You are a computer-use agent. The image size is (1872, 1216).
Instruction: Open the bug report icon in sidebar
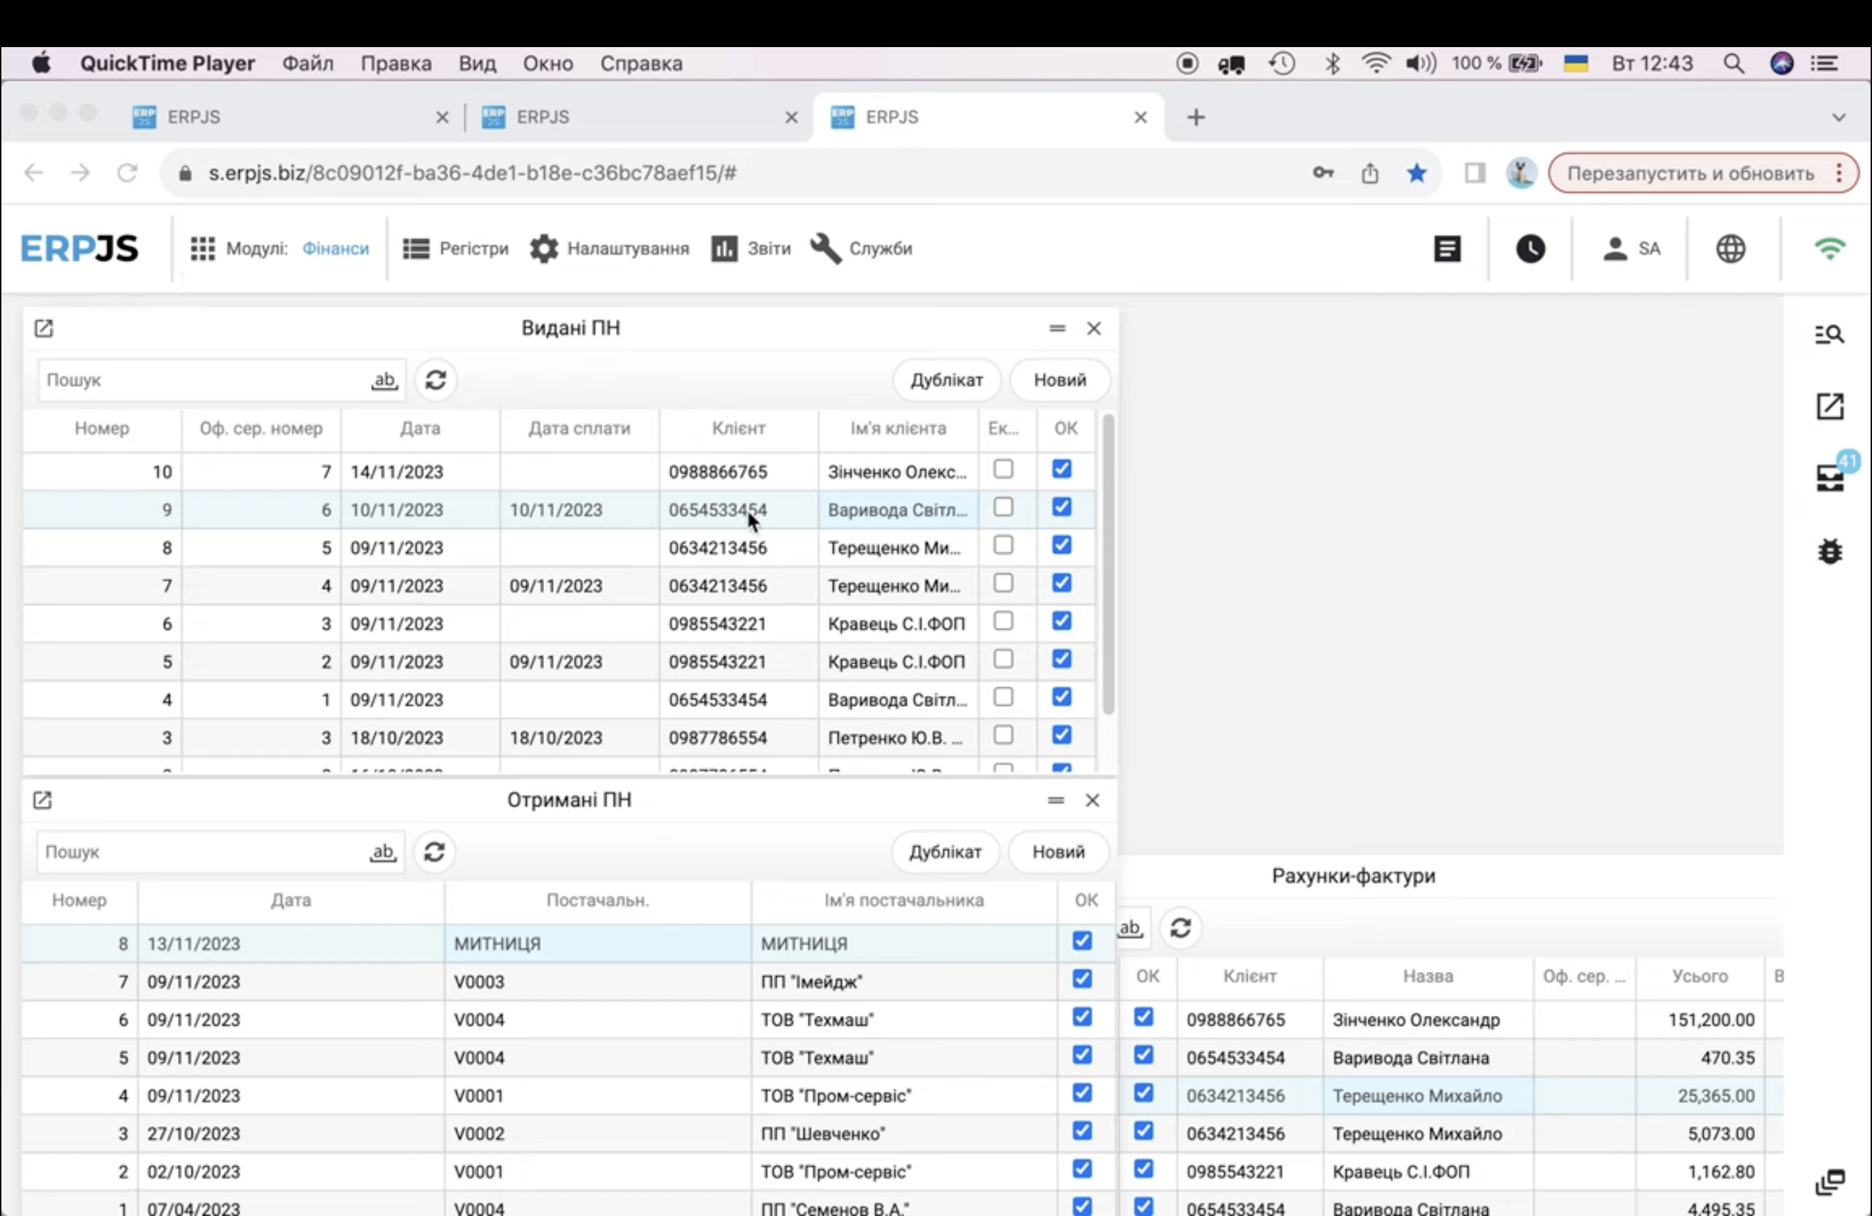(1830, 551)
